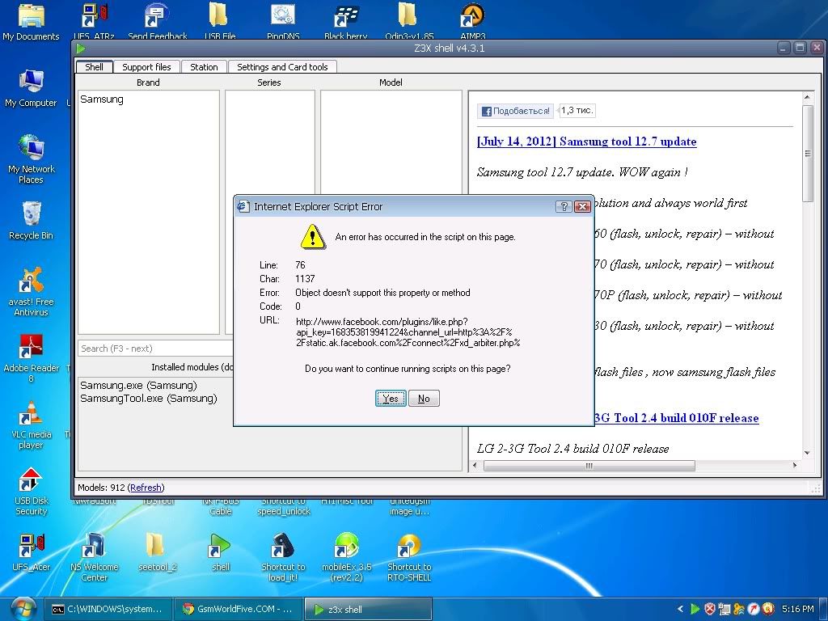Click the news panel scroll down arrow
Image resolution: width=828 pixels, height=621 pixels.
[x=807, y=453]
